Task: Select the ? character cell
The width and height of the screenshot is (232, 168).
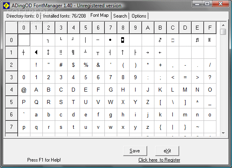Action: (210, 77)
